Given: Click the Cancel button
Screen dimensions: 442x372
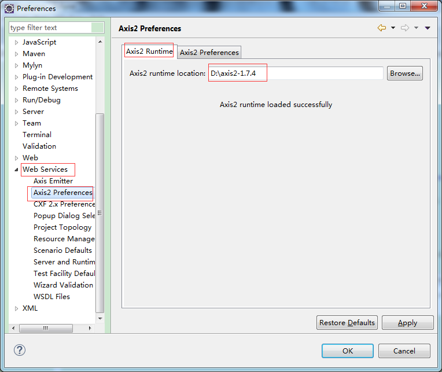Looking at the screenshot, I should point(404,351).
